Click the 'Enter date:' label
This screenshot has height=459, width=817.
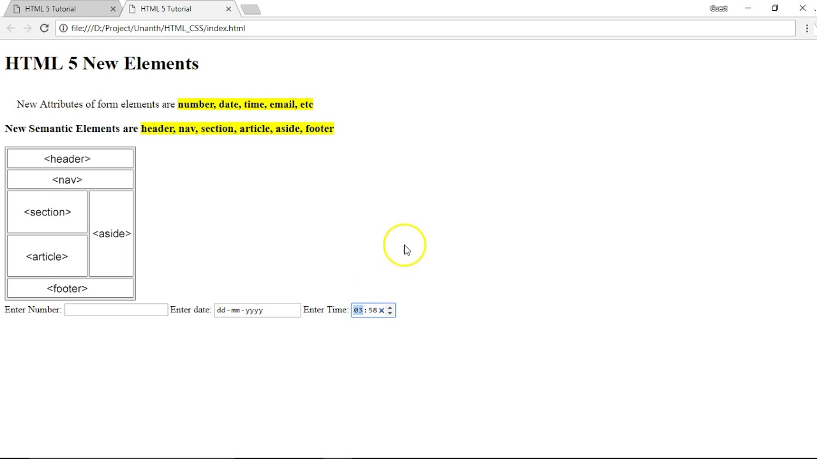[191, 310]
